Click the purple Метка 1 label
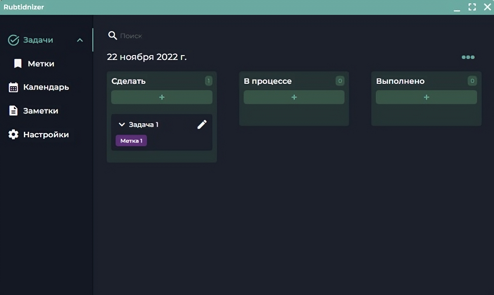 [131, 141]
